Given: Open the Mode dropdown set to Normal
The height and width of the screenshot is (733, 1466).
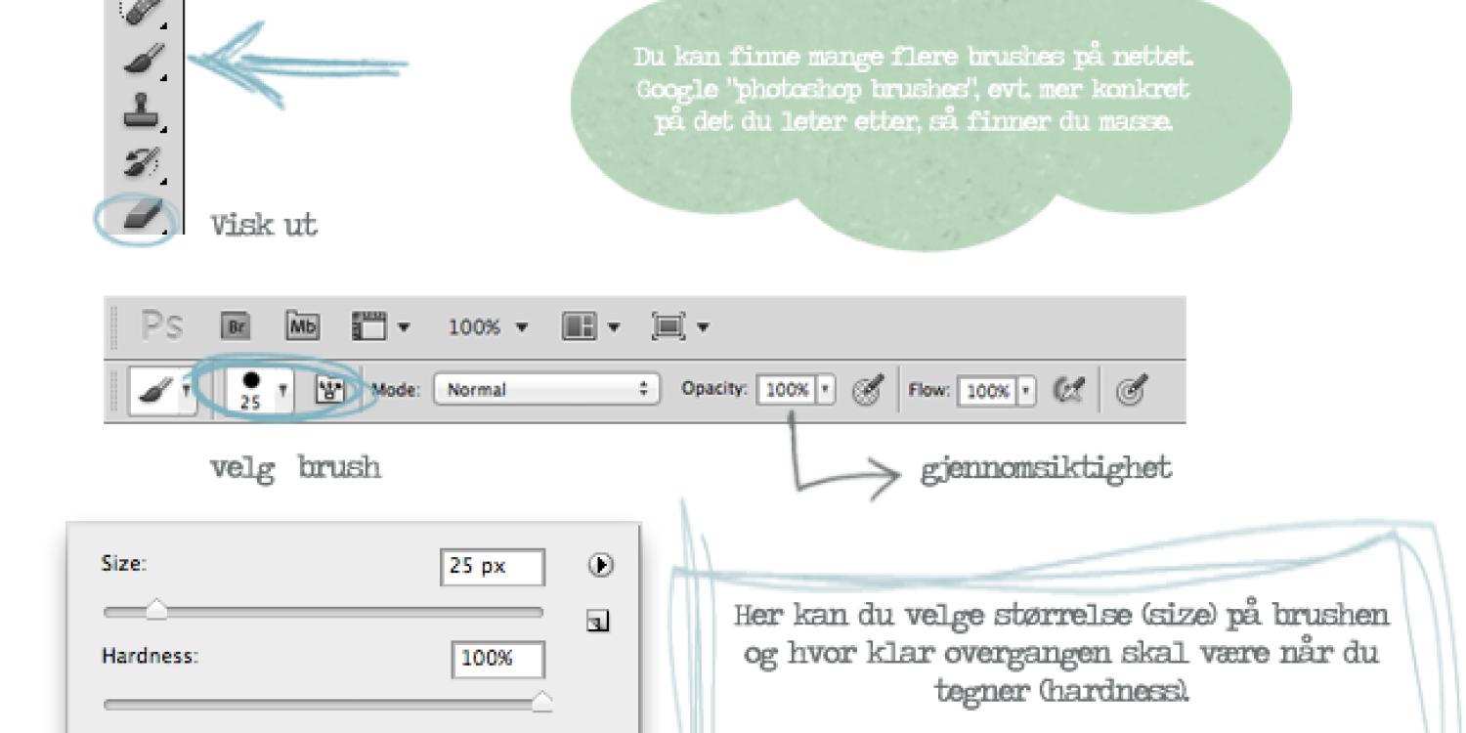Looking at the screenshot, I should 546,389.
